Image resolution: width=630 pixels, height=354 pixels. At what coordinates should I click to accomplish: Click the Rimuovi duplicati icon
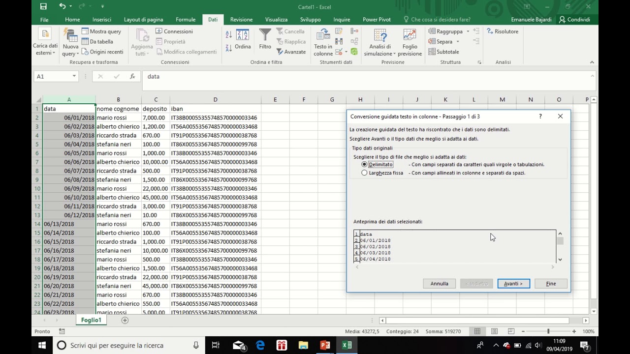339,41
